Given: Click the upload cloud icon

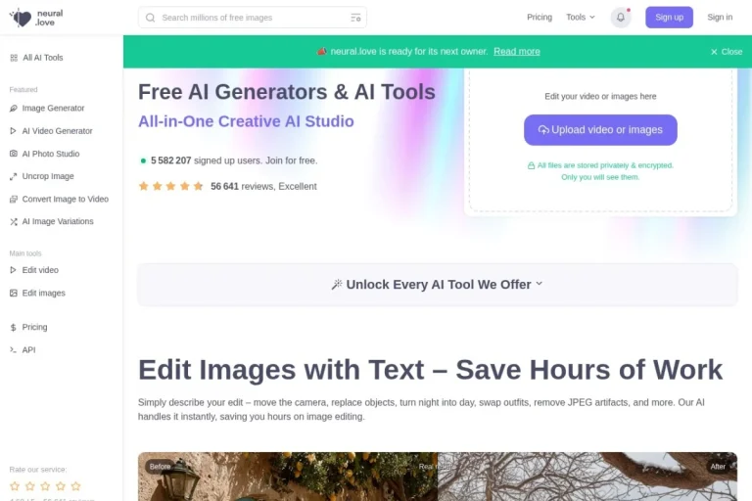Looking at the screenshot, I should coord(543,130).
